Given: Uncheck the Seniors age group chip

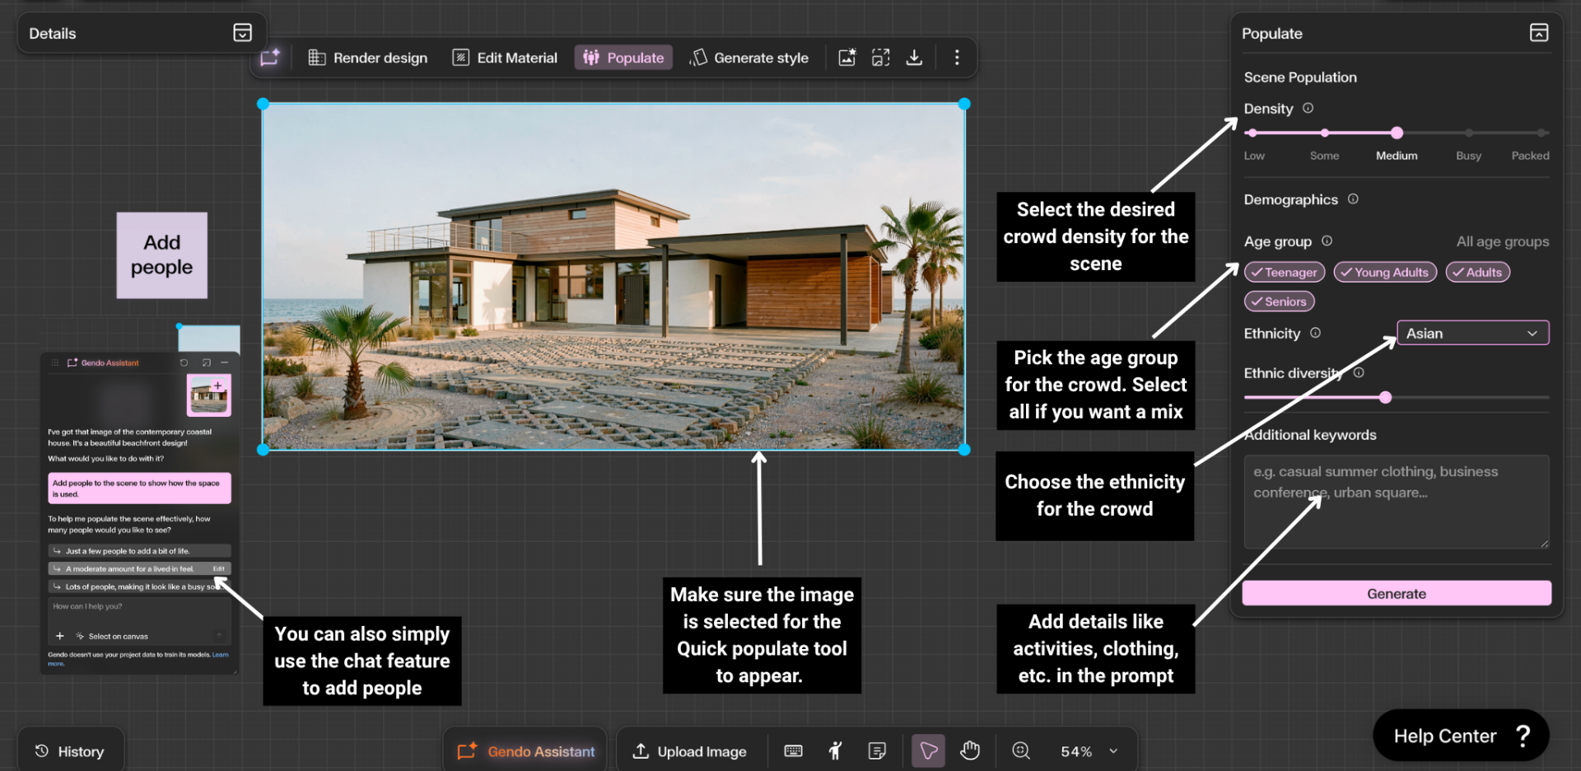Looking at the screenshot, I should pyautogui.click(x=1279, y=302).
